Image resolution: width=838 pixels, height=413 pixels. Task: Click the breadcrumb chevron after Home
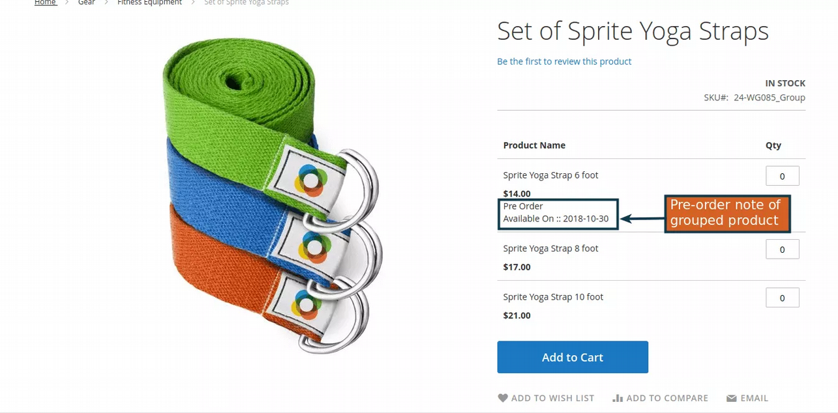pos(67,3)
